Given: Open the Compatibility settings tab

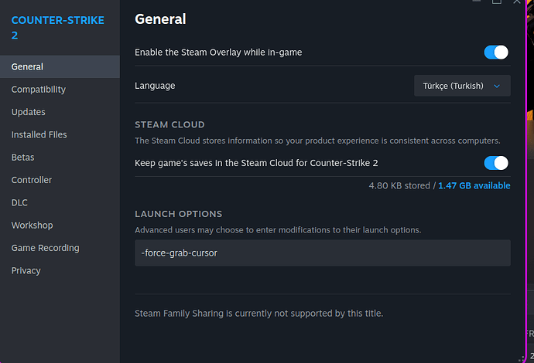Looking at the screenshot, I should coord(60,90).
